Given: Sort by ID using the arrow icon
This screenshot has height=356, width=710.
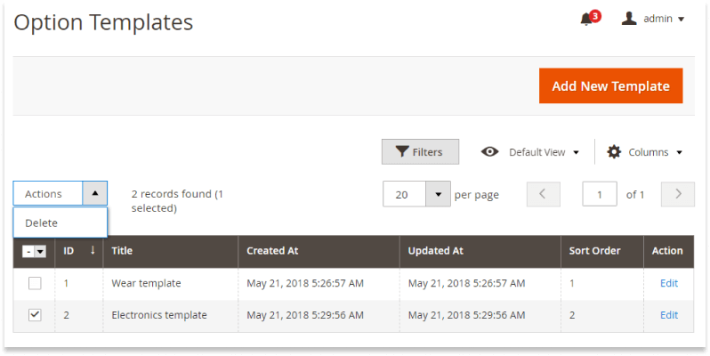Looking at the screenshot, I should [93, 250].
